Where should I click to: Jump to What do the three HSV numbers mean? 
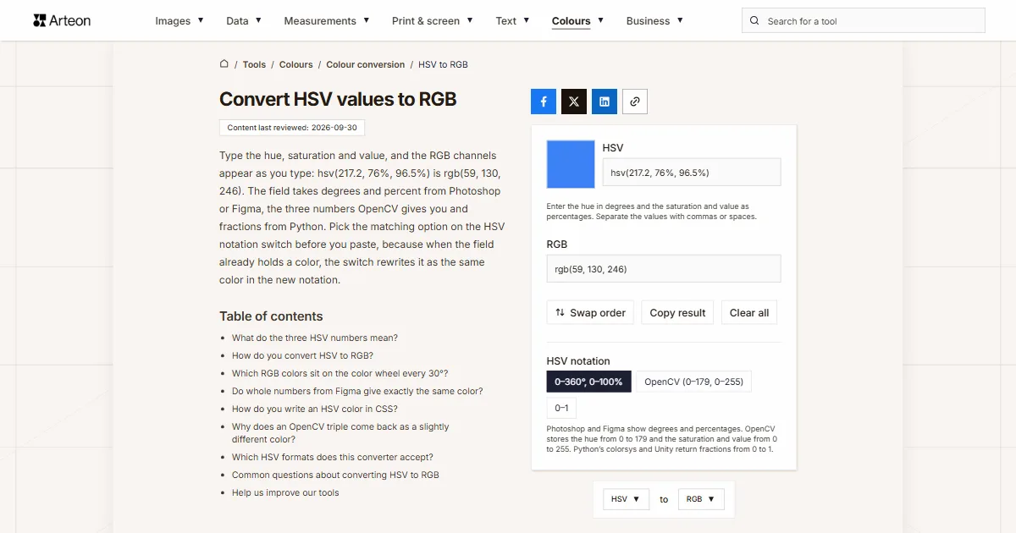(x=315, y=338)
